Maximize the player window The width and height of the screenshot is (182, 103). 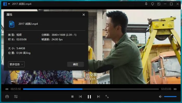point(171,4)
